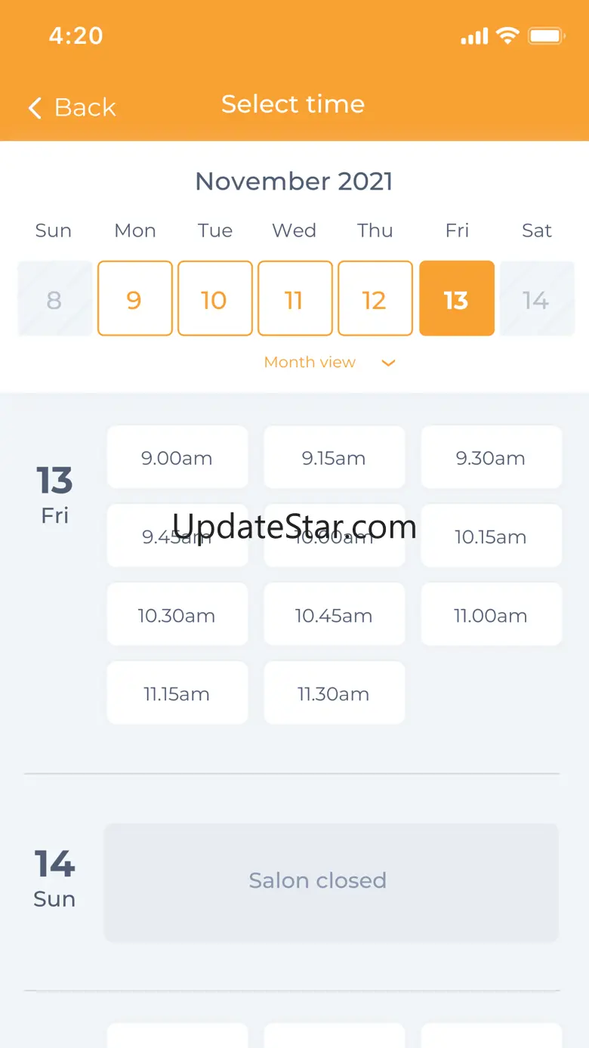Tap the battery status icon
This screenshot has height=1048, width=589.
[x=546, y=36]
